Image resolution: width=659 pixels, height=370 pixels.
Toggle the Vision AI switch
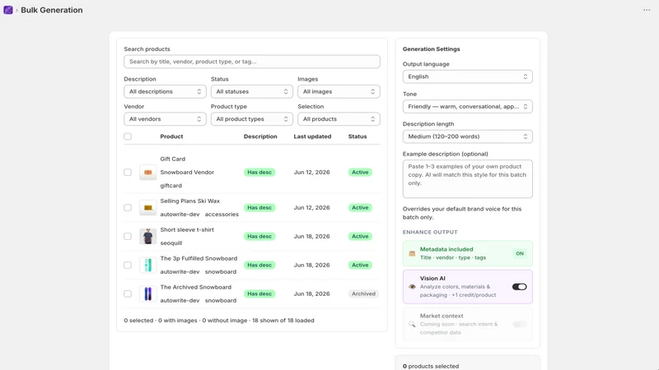(520, 286)
